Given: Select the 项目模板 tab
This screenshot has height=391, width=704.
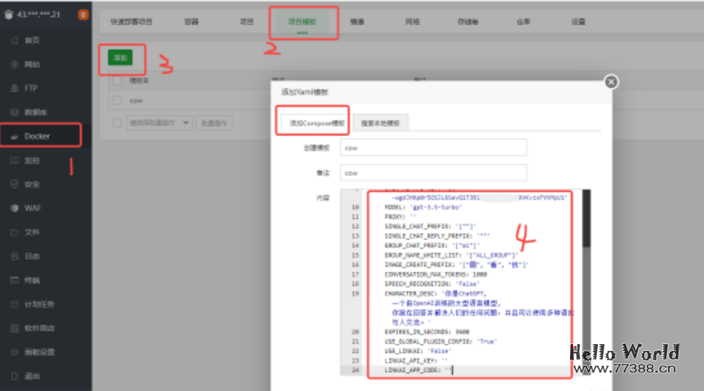Looking at the screenshot, I should tap(302, 22).
